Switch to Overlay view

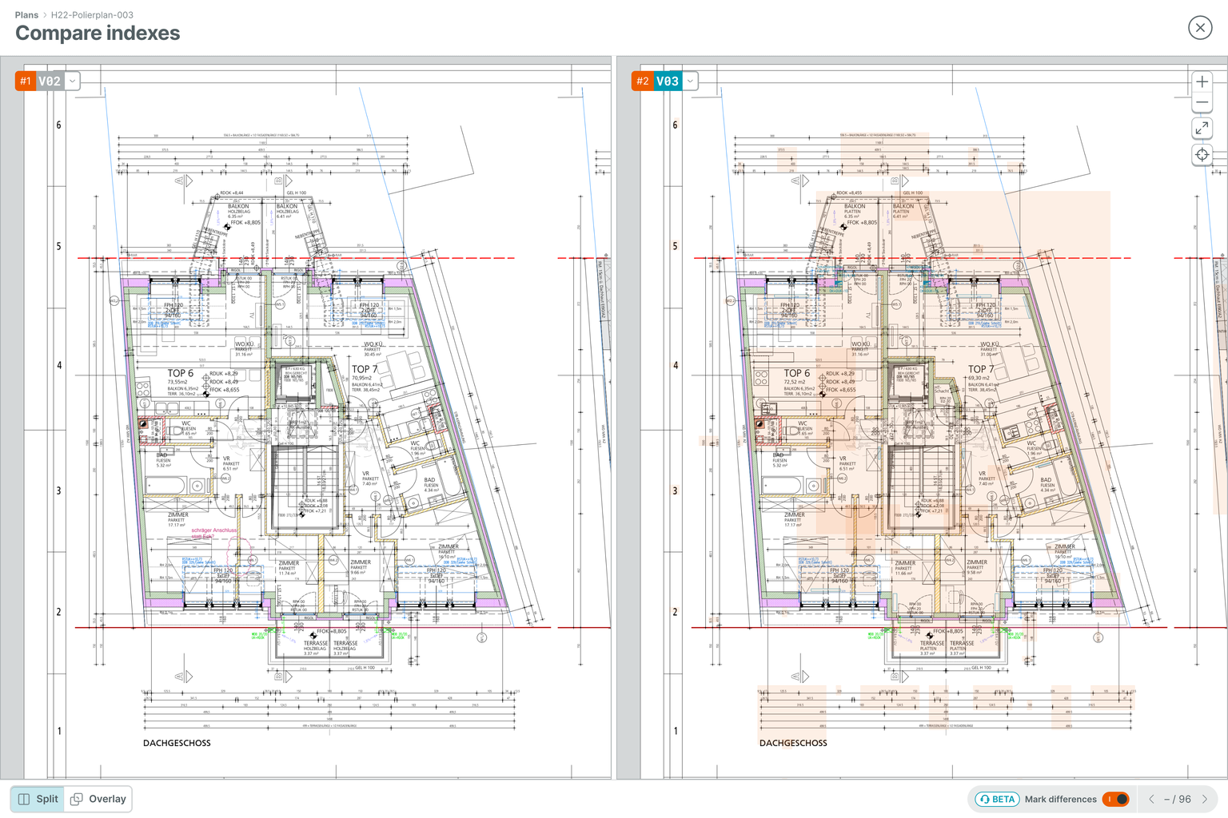pos(99,799)
